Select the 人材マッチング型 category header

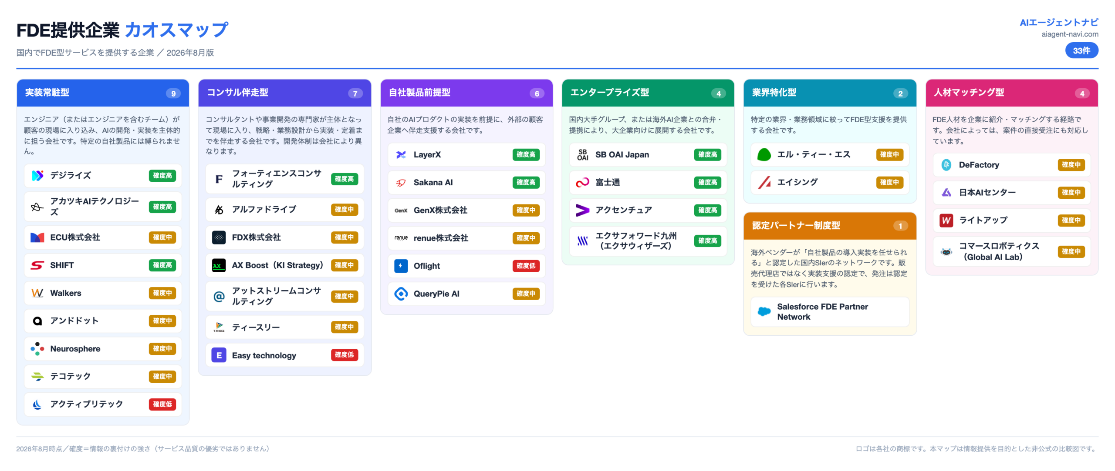pos(1012,93)
